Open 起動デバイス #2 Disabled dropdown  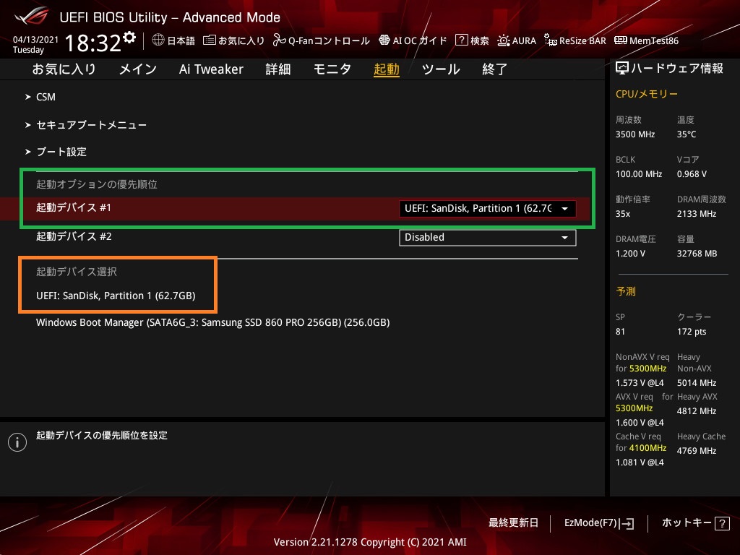[488, 237]
